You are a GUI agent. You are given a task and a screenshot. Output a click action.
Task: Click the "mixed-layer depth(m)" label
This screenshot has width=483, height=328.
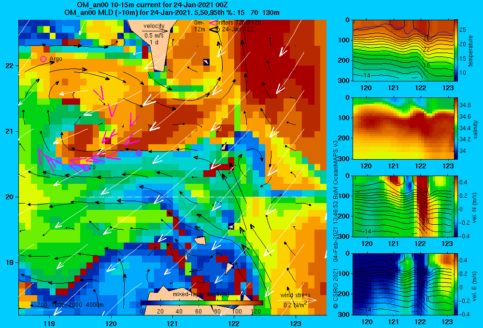point(201,294)
